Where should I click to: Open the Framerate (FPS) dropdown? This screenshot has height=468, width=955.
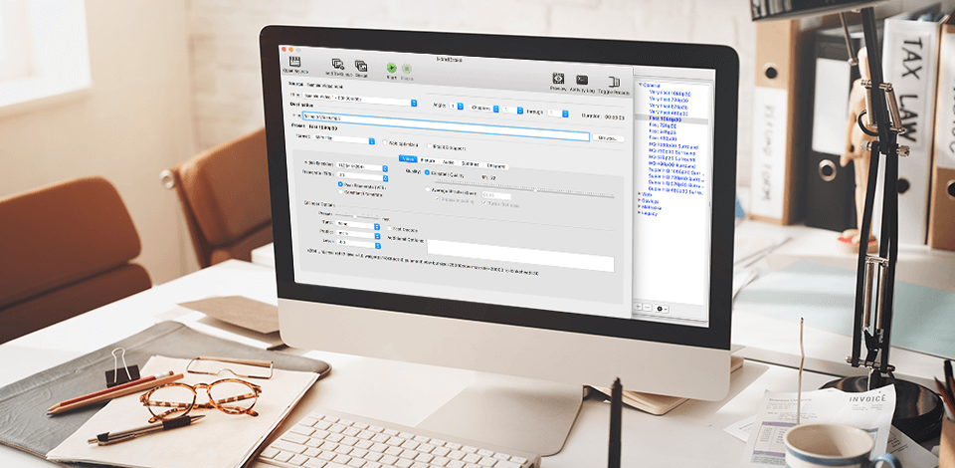(x=362, y=176)
